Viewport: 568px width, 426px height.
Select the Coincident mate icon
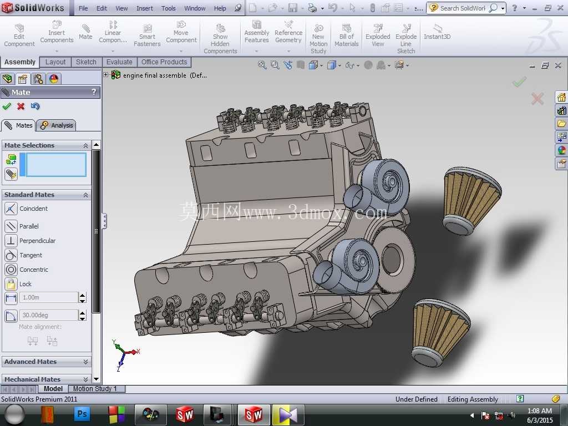point(11,209)
